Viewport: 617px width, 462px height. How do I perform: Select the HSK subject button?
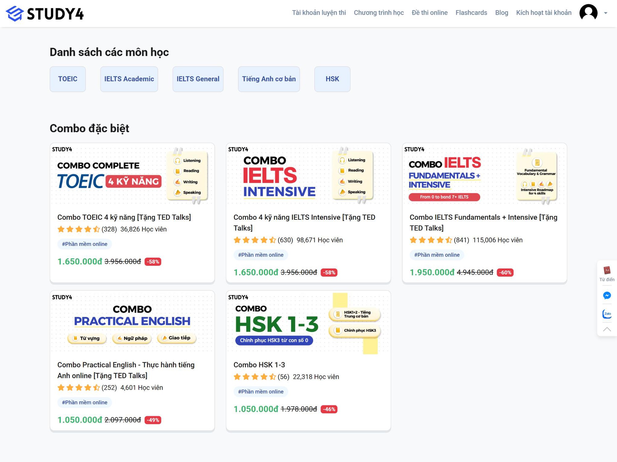pos(332,79)
